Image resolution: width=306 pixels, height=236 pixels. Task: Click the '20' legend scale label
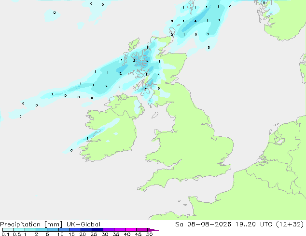(x=83, y=234)
